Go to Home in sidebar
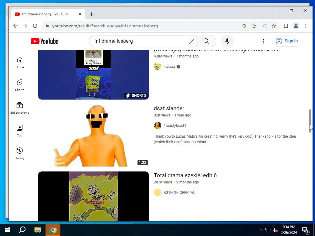Screen dimensions: 315x236 tap(20, 63)
